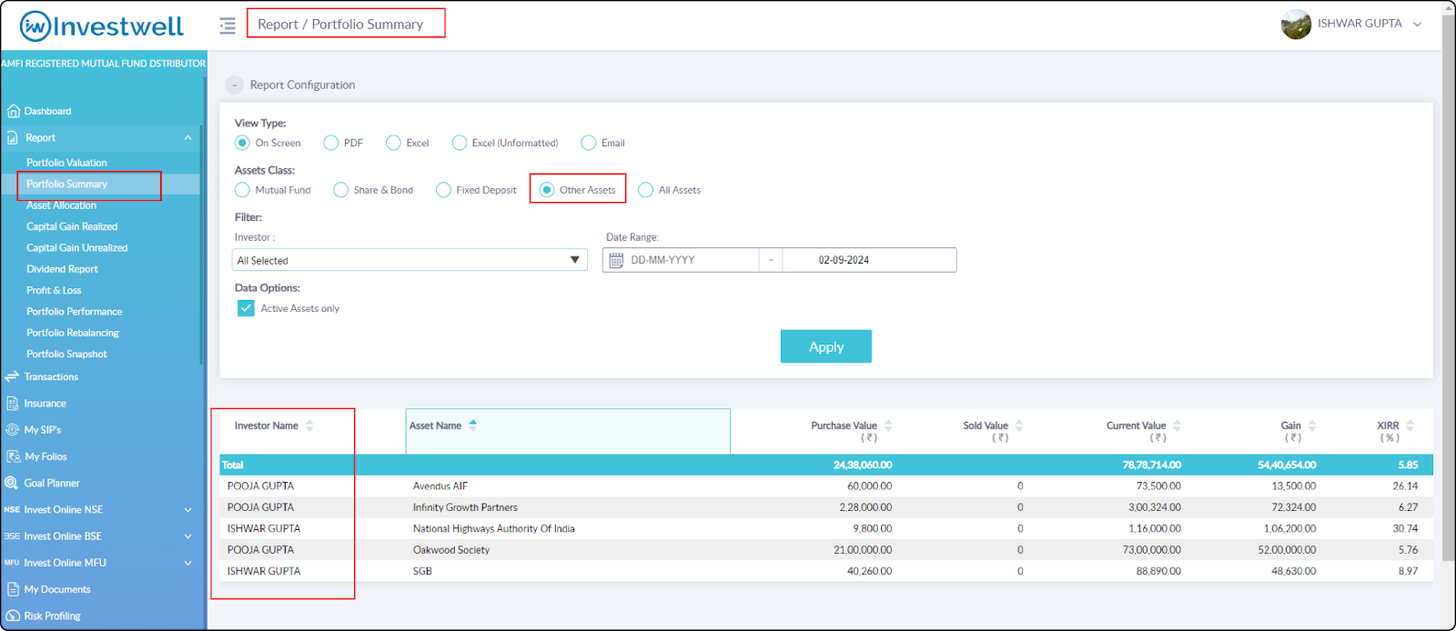Sort by Investor Name column arrows
Viewport: 1456px width, 631px height.
(309, 426)
